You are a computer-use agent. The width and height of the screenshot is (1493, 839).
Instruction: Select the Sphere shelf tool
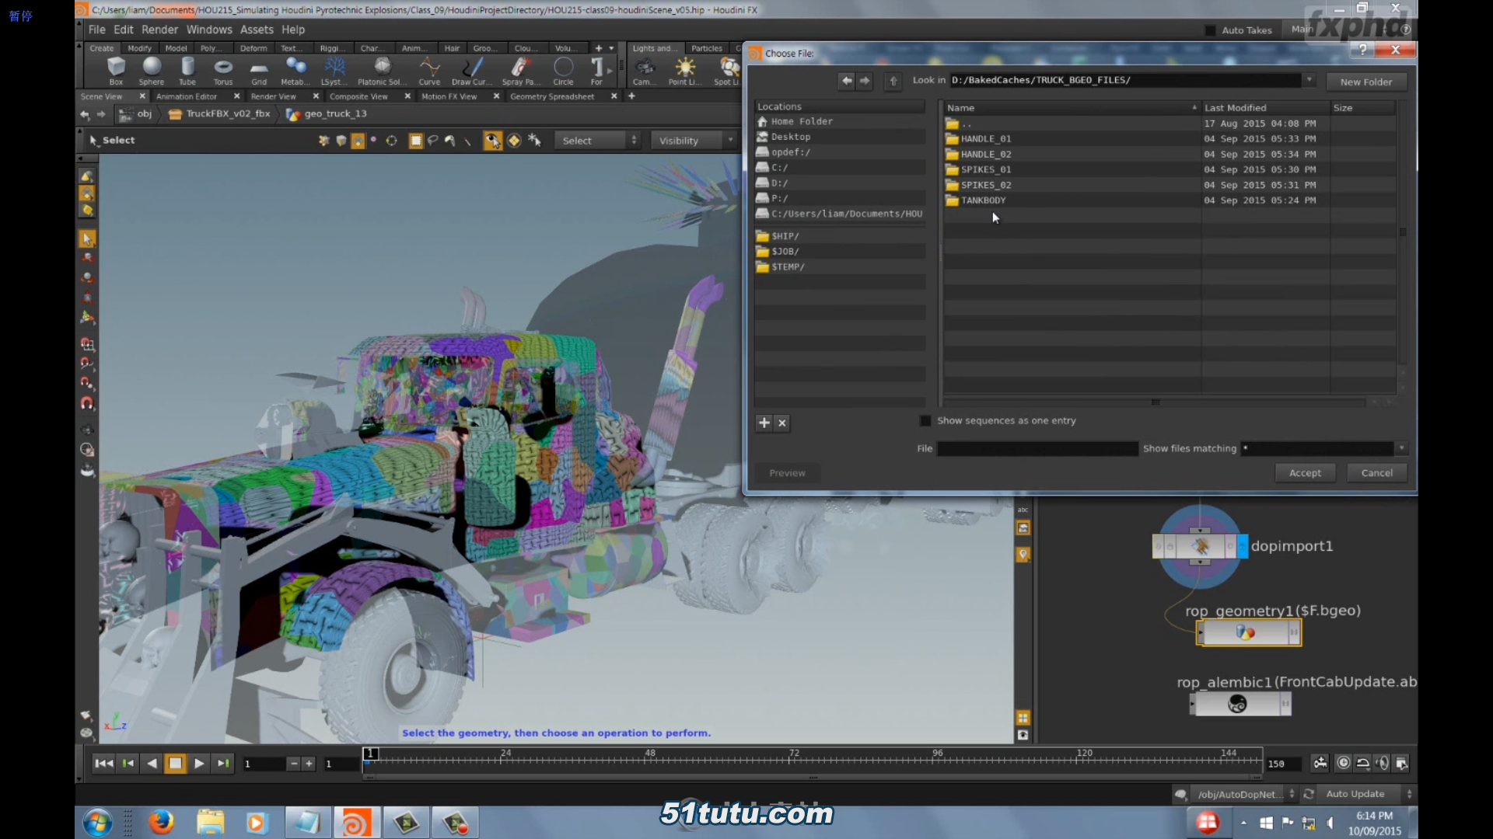[x=152, y=71]
